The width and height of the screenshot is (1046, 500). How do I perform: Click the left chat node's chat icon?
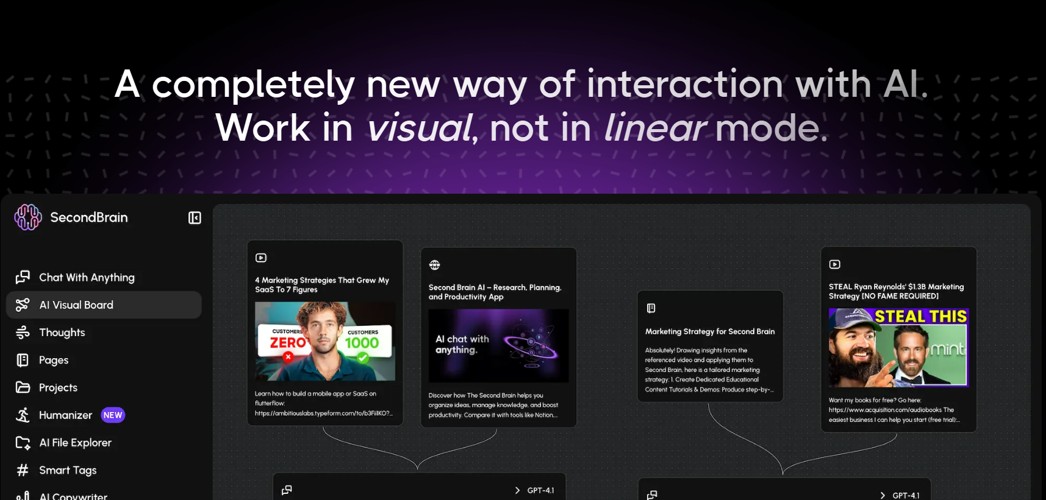287,490
